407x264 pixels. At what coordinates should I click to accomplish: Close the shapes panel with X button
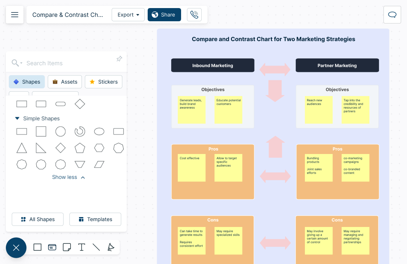(x=16, y=247)
